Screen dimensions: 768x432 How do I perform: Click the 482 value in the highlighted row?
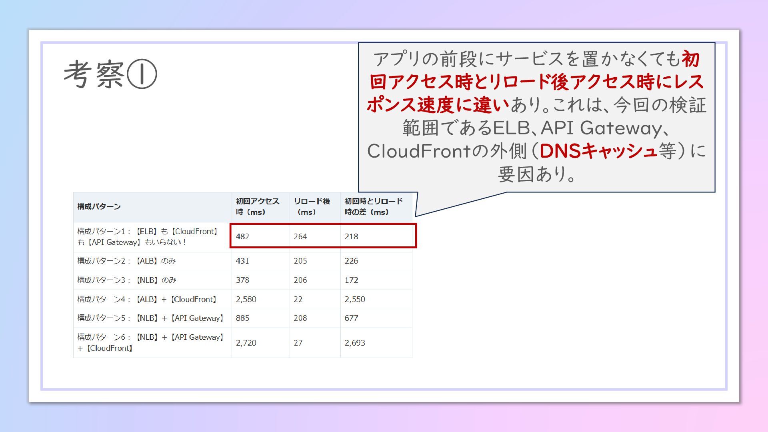242,236
